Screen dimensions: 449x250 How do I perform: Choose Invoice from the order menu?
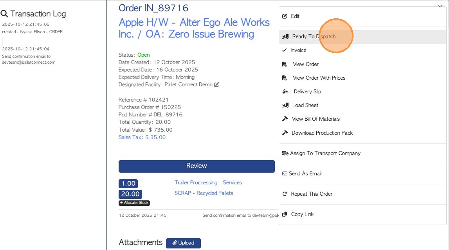tap(298, 50)
